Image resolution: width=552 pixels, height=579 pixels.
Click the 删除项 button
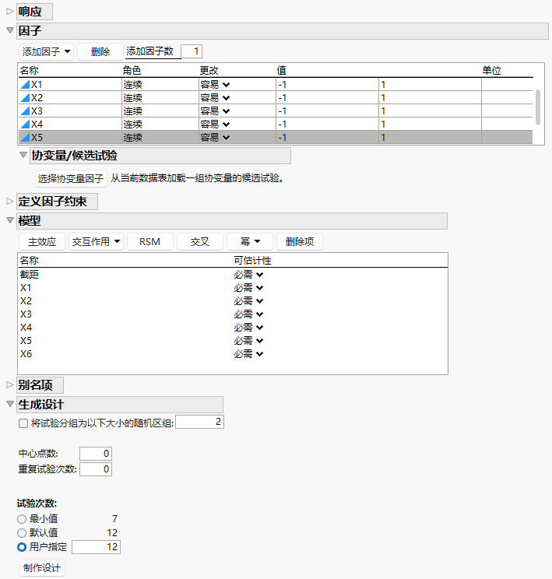[300, 242]
